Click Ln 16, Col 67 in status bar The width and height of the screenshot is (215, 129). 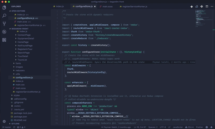(140, 127)
